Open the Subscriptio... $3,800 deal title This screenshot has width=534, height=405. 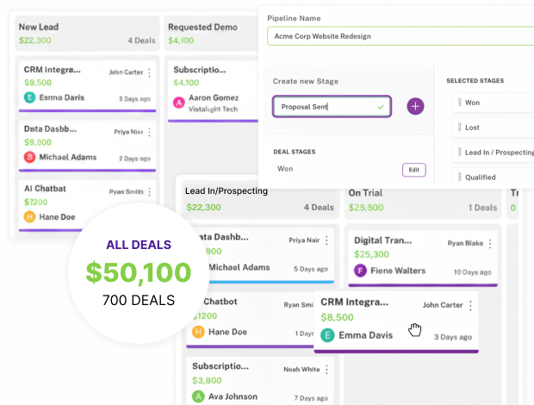click(220, 366)
